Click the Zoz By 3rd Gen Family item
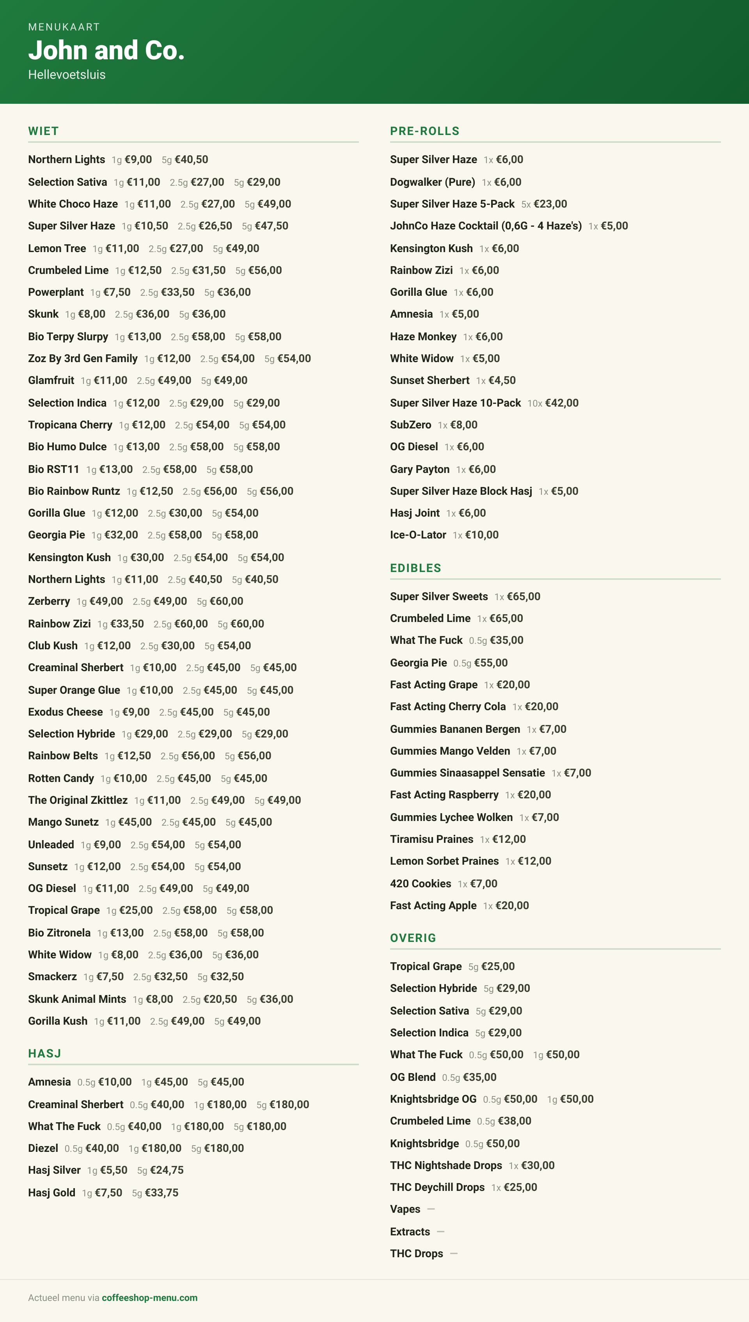Image resolution: width=749 pixels, height=1322 pixels. pyautogui.click(x=83, y=359)
